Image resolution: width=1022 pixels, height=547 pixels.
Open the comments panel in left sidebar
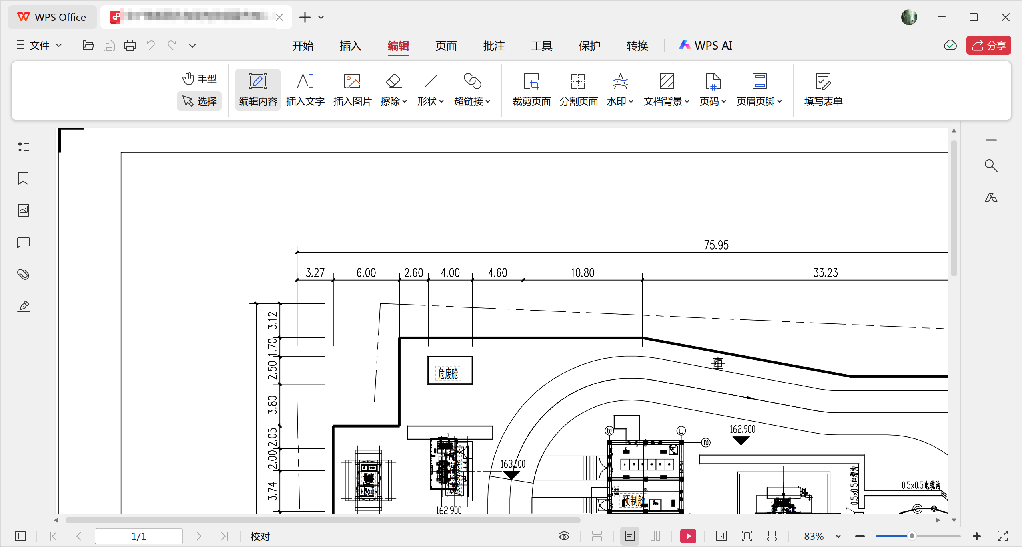23,242
